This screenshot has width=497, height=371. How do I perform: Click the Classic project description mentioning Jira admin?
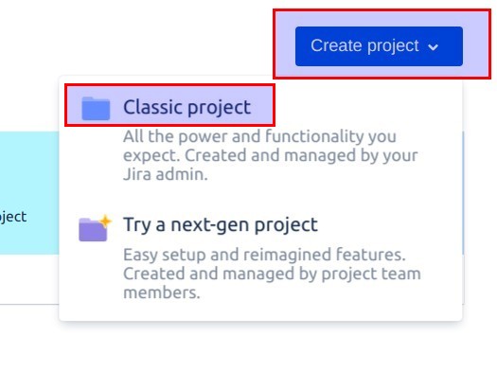point(271,155)
